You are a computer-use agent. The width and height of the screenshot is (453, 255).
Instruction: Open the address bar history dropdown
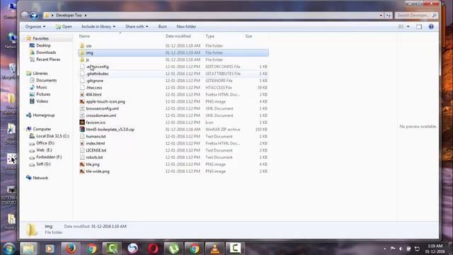tap(381, 16)
